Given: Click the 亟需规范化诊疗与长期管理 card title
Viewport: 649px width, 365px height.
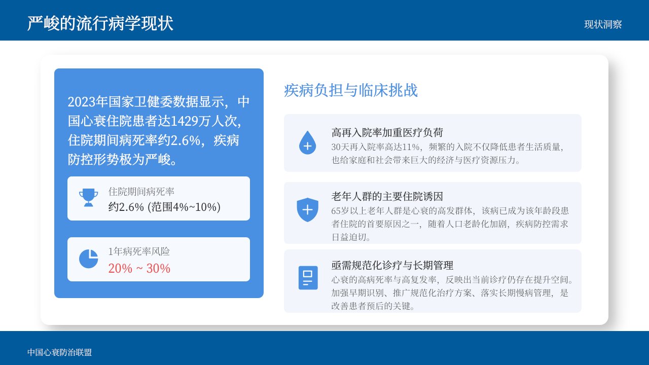Looking at the screenshot, I should (392, 265).
